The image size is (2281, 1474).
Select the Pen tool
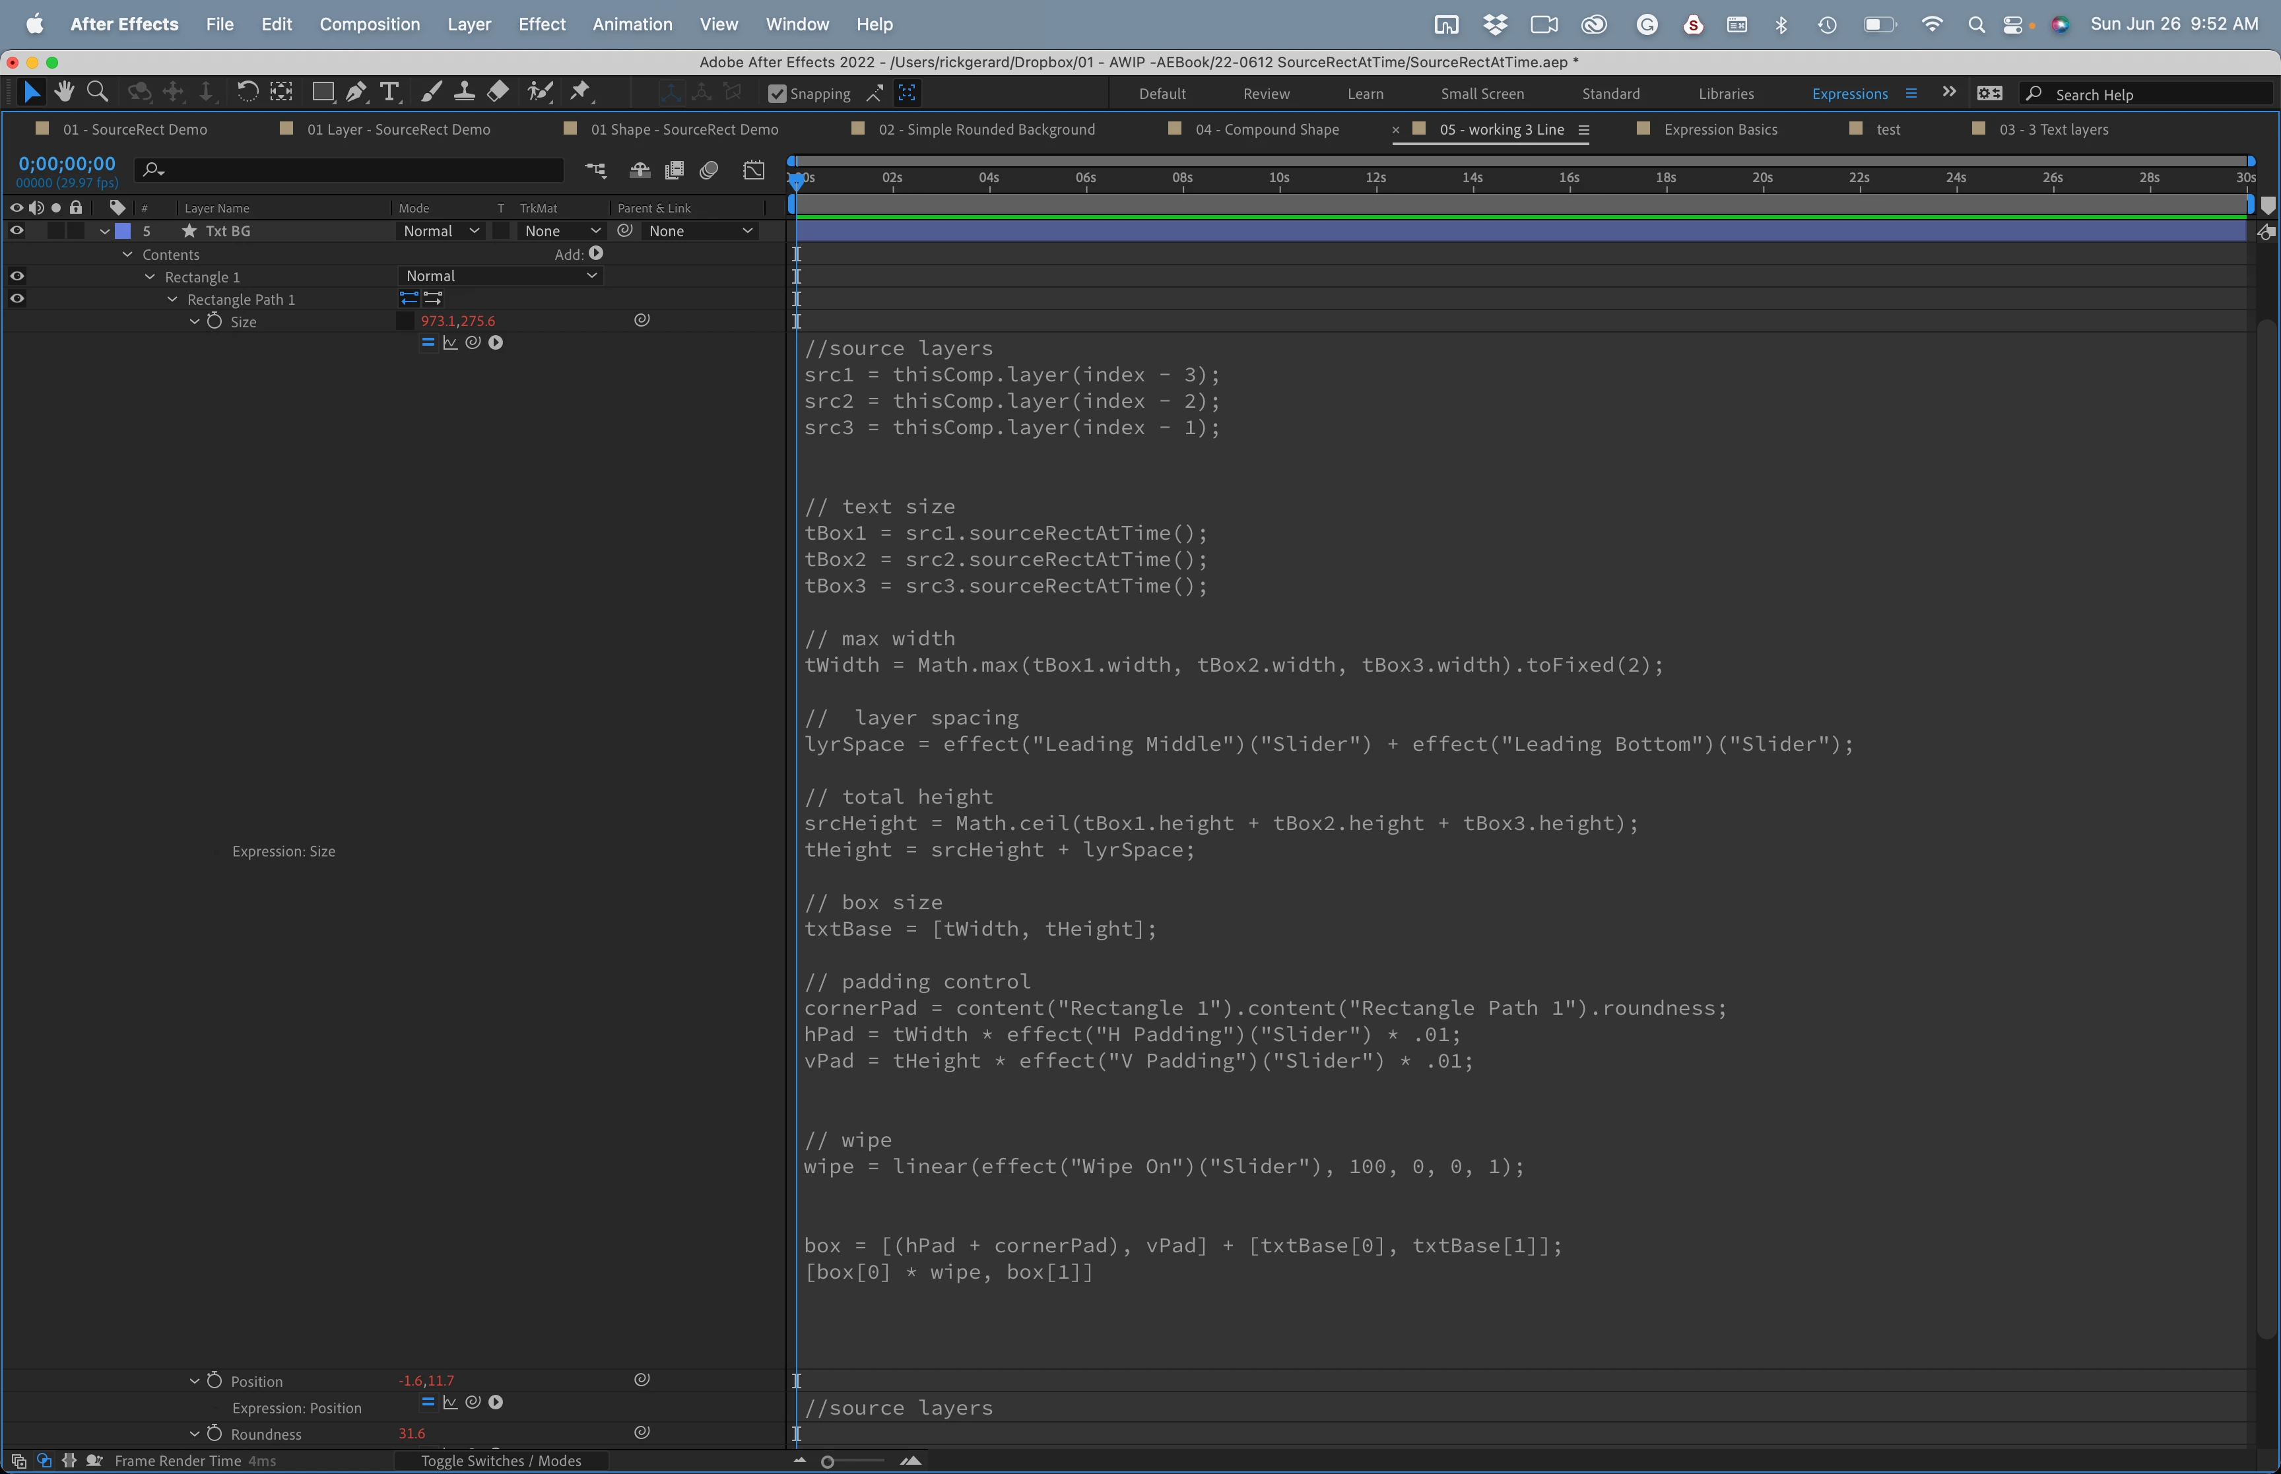[x=355, y=92]
